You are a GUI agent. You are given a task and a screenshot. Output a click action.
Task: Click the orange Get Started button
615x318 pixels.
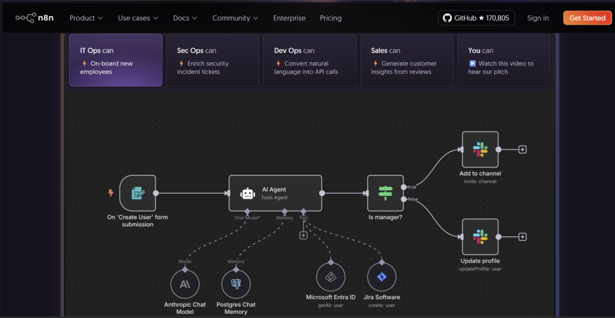pyautogui.click(x=587, y=18)
